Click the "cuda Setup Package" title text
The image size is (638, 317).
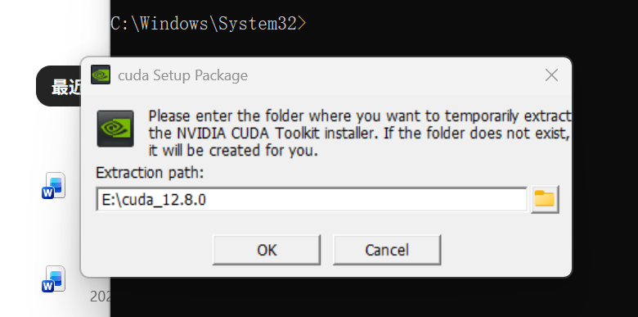point(182,75)
